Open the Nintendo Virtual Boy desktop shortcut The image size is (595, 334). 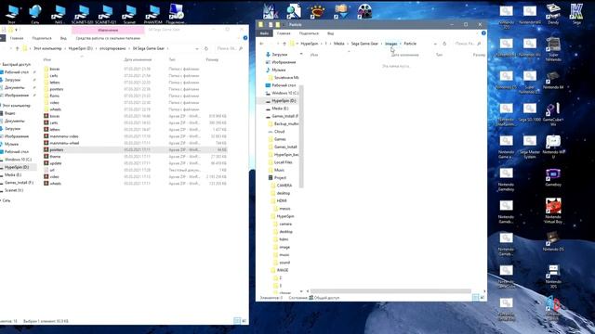pyautogui.click(x=553, y=211)
